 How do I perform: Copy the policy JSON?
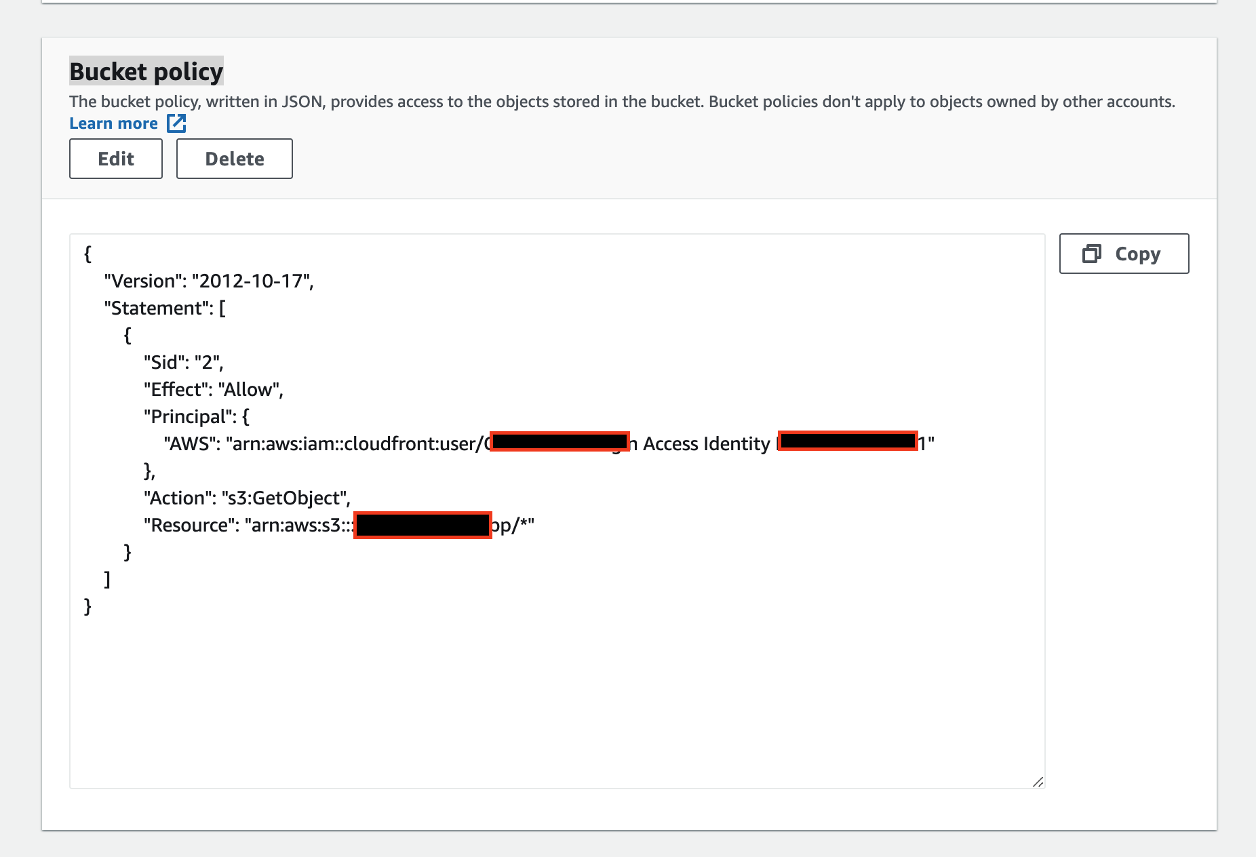1124,254
